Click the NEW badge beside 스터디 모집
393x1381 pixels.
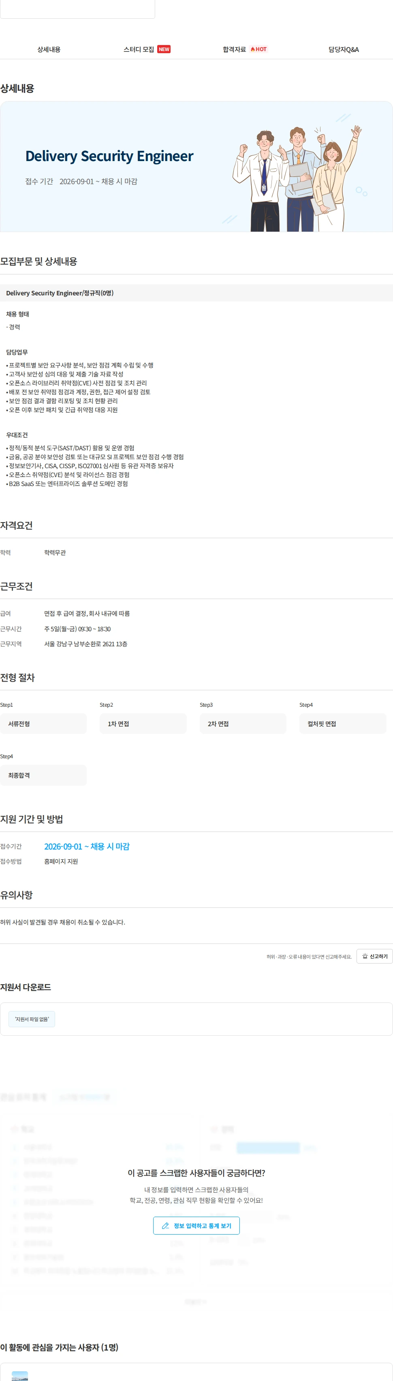[164, 49]
